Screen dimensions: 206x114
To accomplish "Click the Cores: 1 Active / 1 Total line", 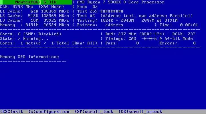I will tap(49, 43).
